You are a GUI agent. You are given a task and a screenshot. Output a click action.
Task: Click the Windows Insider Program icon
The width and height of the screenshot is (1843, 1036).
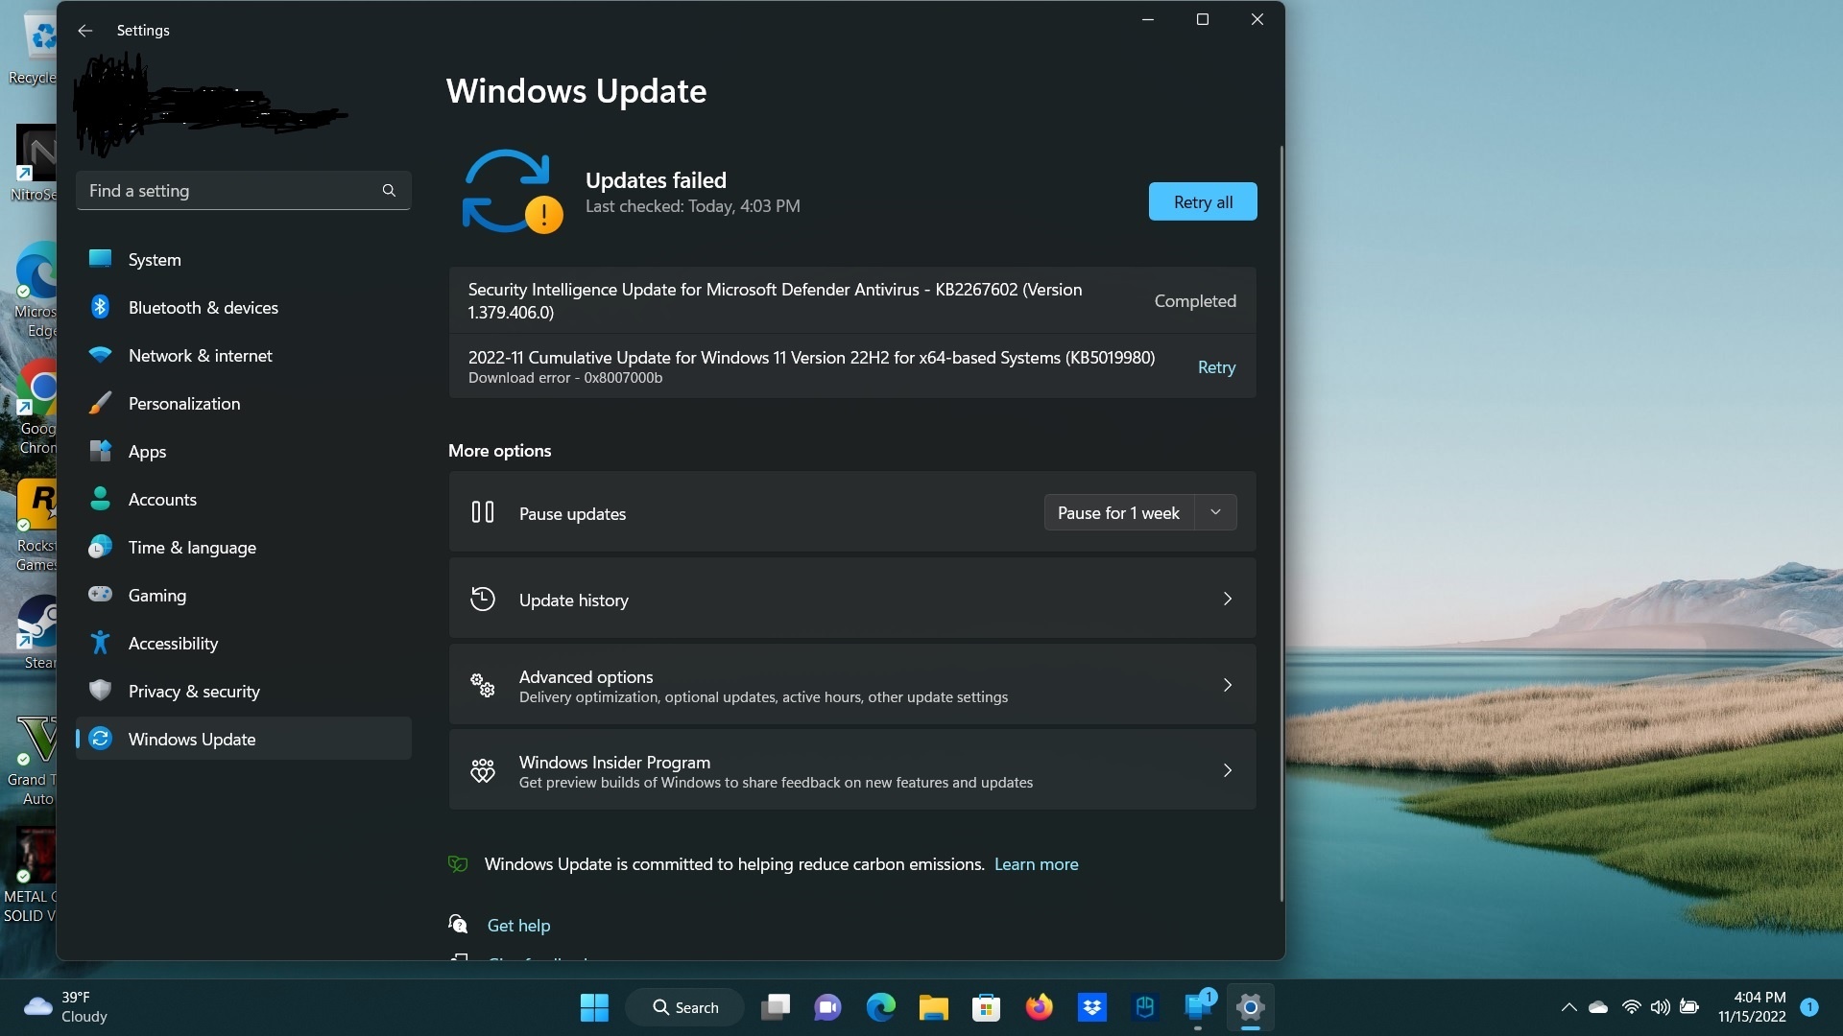pos(483,769)
